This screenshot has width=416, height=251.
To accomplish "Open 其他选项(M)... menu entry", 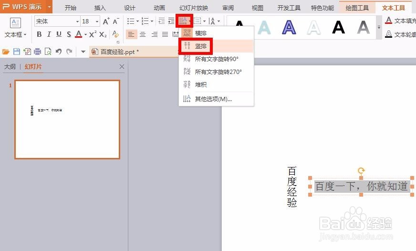I will pyautogui.click(x=216, y=99).
